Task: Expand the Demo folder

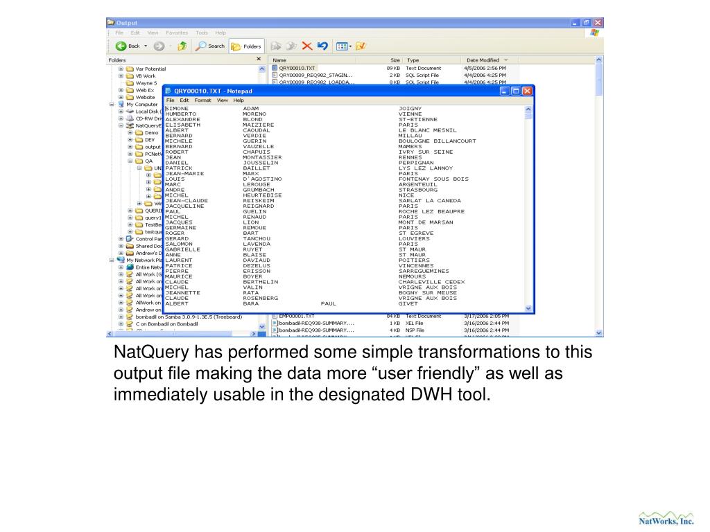Action: 130,132
